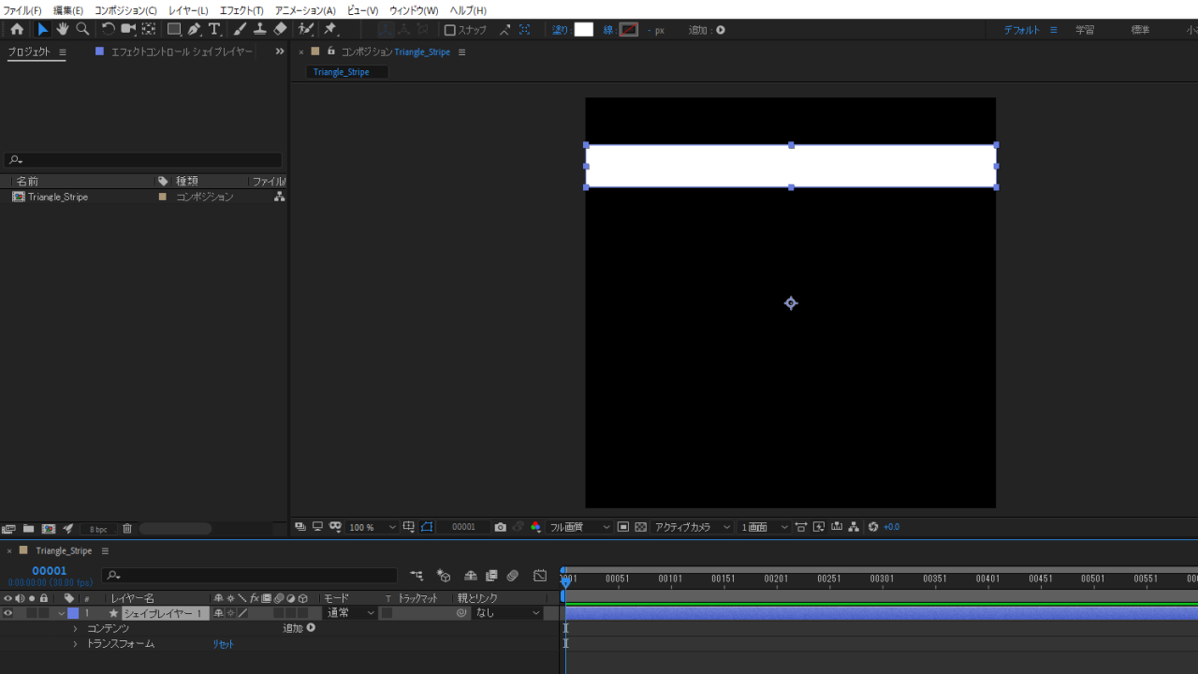Viewport: 1198px width, 674px height.
Task: Select the Pan Behind anchor point tool
Action: 149,30
